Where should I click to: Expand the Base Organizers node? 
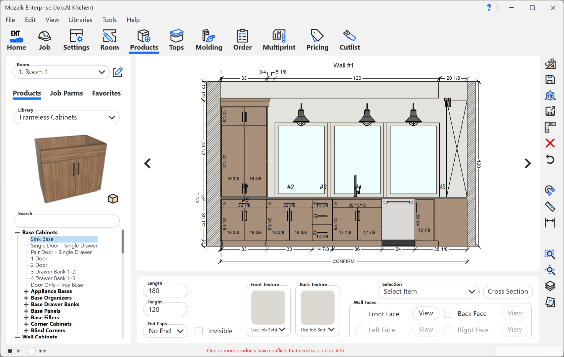point(26,298)
